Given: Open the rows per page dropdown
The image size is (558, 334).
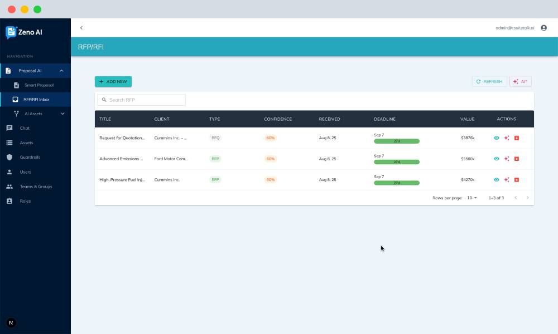Looking at the screenshot, I should (472, 198).
